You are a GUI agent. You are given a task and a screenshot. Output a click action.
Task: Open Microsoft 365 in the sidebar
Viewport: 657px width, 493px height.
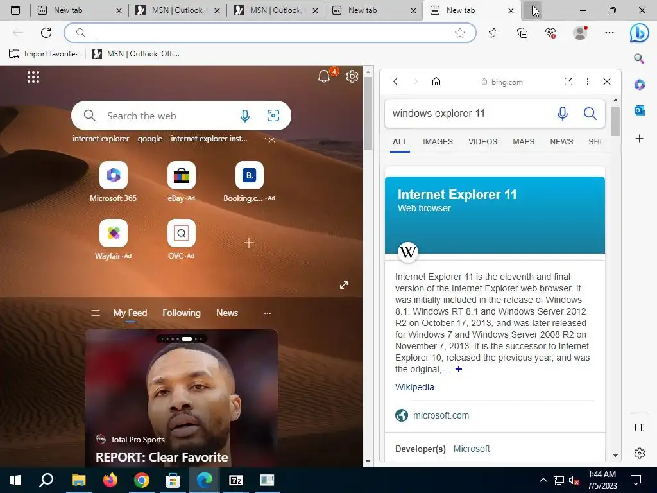(x=640, y=85)
